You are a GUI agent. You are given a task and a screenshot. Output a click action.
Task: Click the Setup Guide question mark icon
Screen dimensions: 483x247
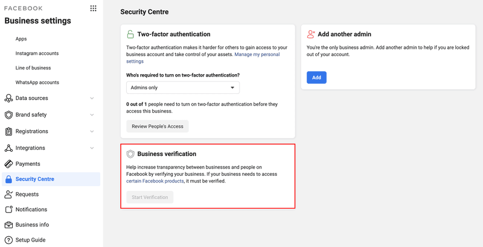8,240
